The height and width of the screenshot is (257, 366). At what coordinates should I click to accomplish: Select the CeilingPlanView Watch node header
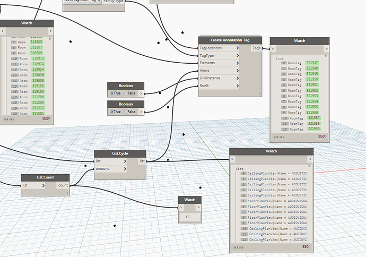(x=271, y=151)
